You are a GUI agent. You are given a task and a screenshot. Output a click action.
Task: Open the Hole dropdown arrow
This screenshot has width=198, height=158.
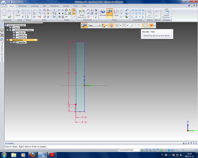click(x=116, y=17)
